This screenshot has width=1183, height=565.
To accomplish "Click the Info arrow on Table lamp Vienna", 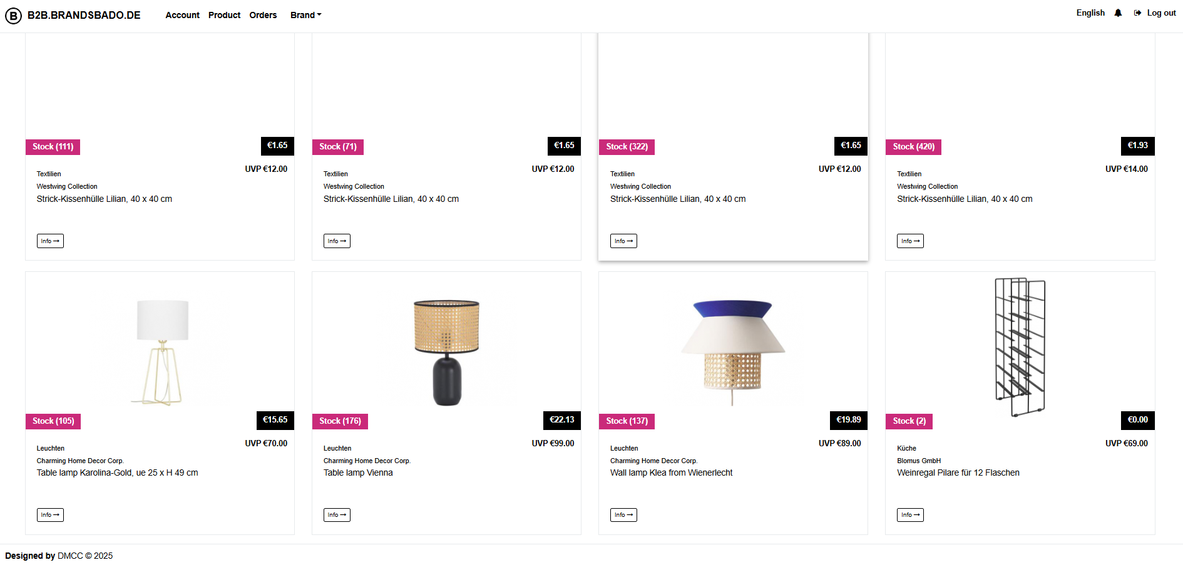I will coord(337,514).
